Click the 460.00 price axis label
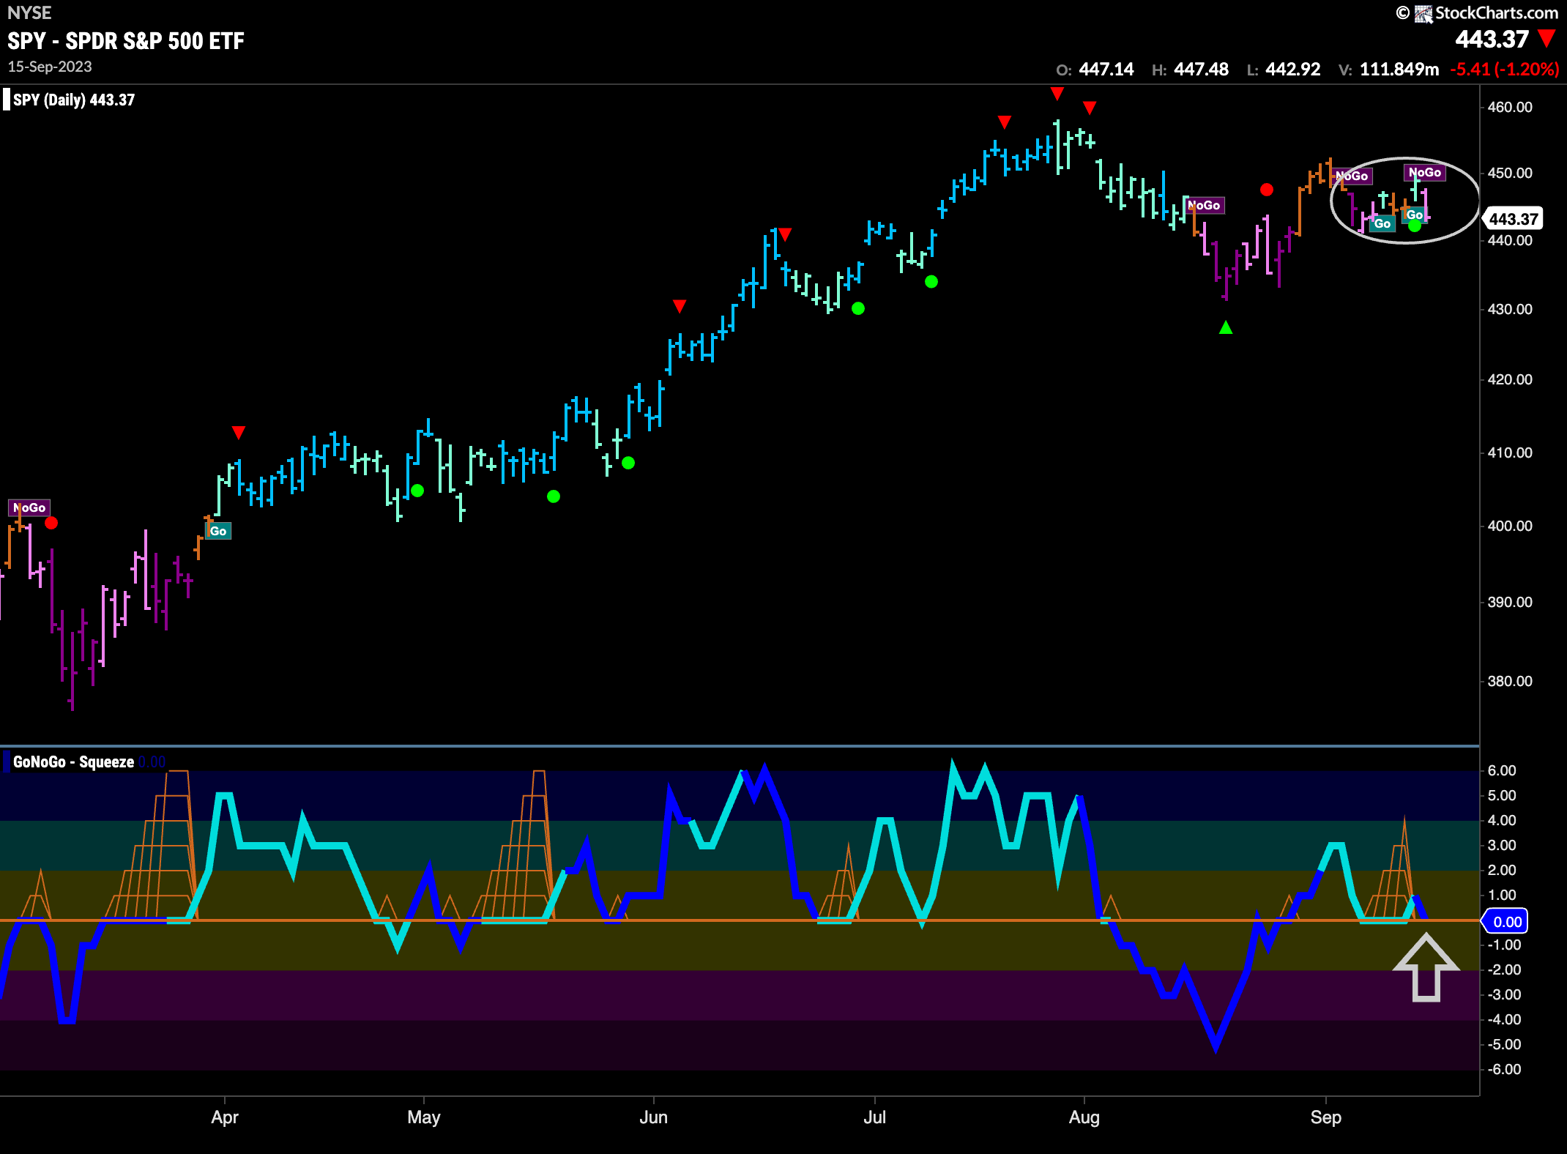1567x1154 pixels. [x=1510, y=107]
